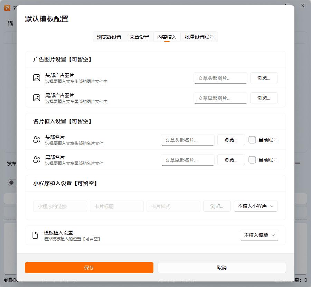Click 浏览 next to 头部广告图片 field

[264, 78]
